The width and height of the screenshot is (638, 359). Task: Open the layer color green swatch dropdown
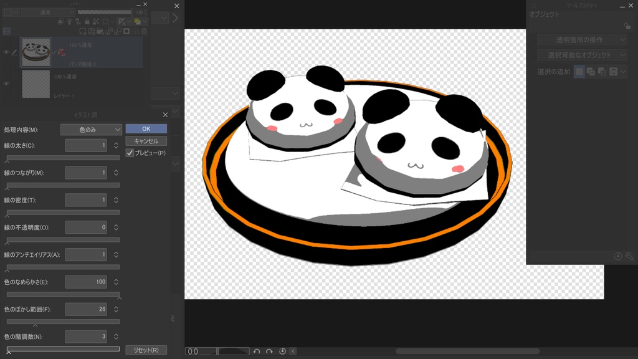pos(141,22)
